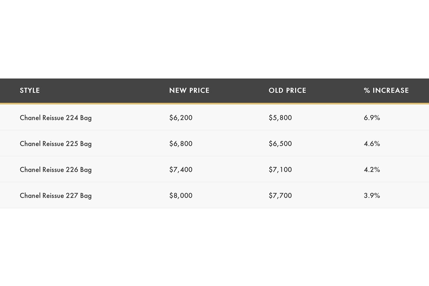Select the Chanel Reissue 226 Bag cell
Image resolution: width=429 pixels, height=286 pixels.
(56, 170)
